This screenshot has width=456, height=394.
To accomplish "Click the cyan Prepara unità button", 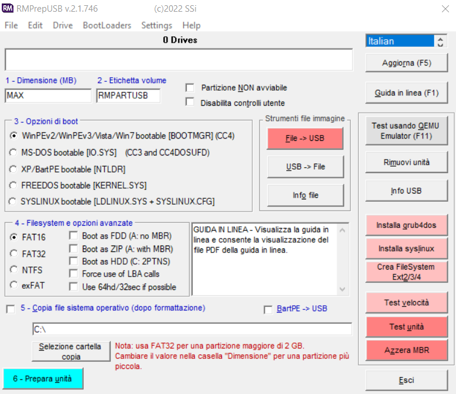I will pyautogui.click(x=43, y=378).
